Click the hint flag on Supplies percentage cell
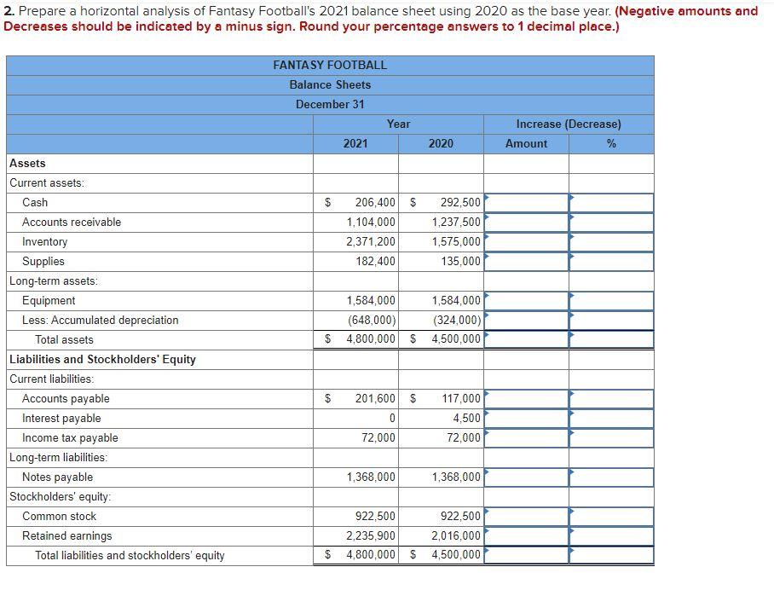Viewport: 774px width, 590px height. (571, 257)
